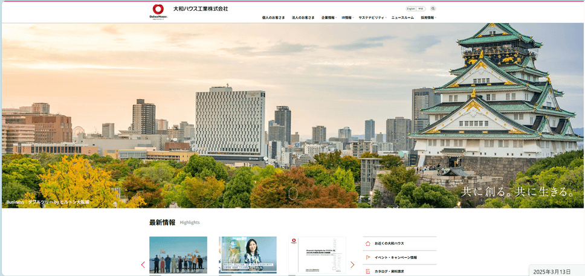Viewport: 585px width, 276px height.
Task: Open the group-of-people video thumbnail
Action: [x=178, y=255]
